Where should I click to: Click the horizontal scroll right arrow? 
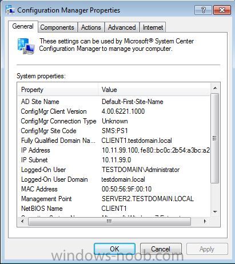click(205, 221)
